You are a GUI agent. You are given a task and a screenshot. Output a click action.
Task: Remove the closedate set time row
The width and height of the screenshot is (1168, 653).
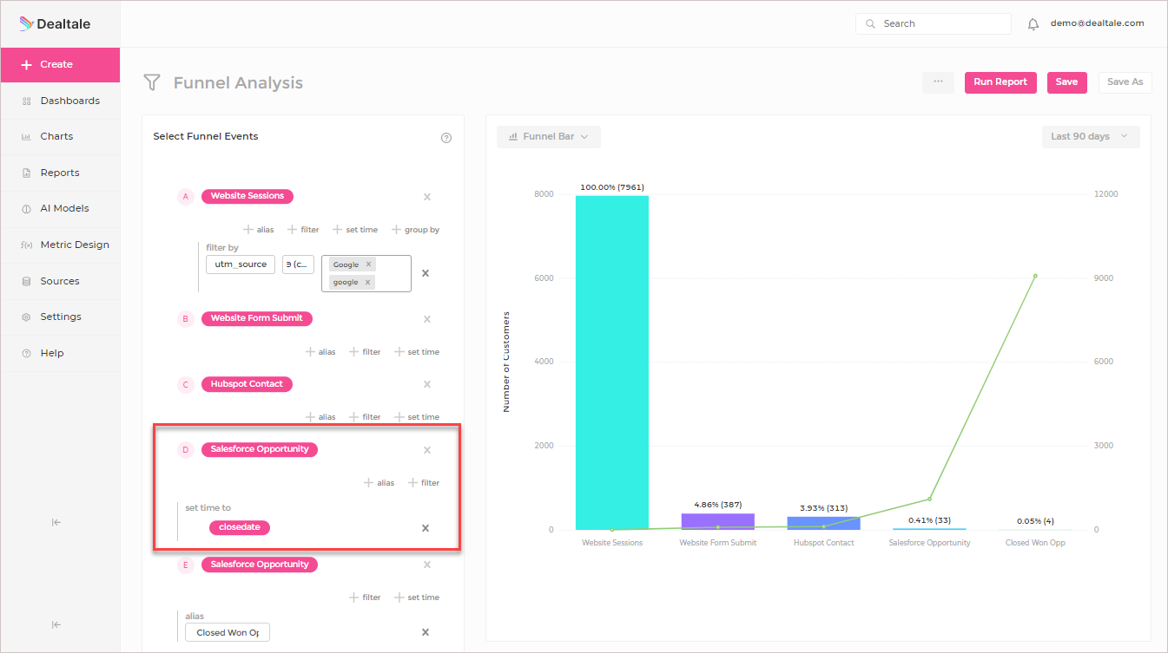[x=426, y=528]
